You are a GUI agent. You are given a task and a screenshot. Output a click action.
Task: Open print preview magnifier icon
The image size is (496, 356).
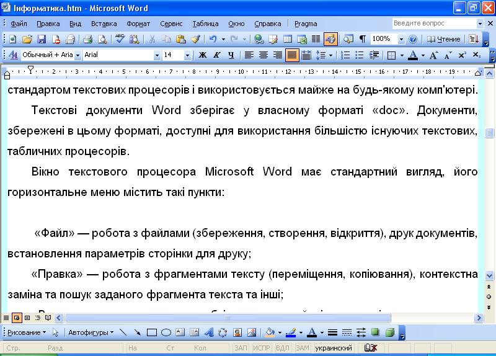(102, 39)
